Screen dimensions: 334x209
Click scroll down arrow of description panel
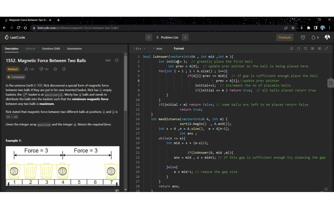[x=126, y=190]
